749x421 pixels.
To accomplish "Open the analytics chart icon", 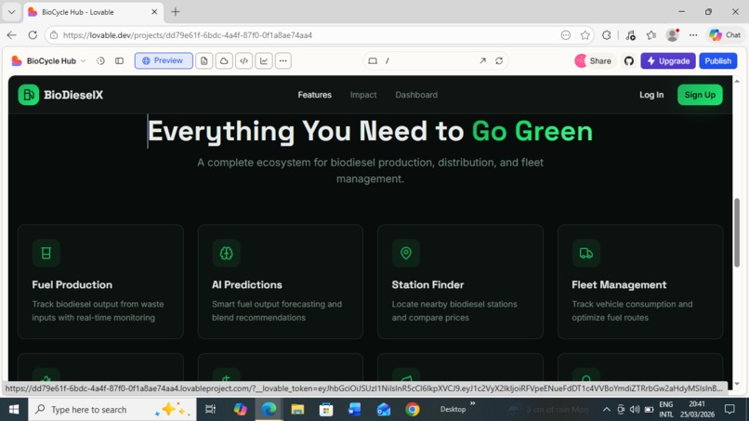I will [264, 60].
